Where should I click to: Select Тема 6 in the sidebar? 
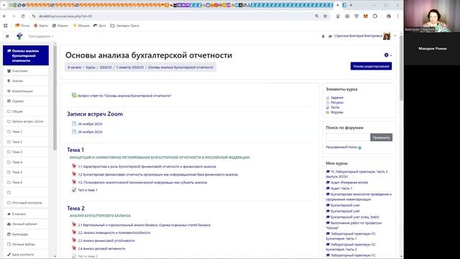[x=26, y=182]
